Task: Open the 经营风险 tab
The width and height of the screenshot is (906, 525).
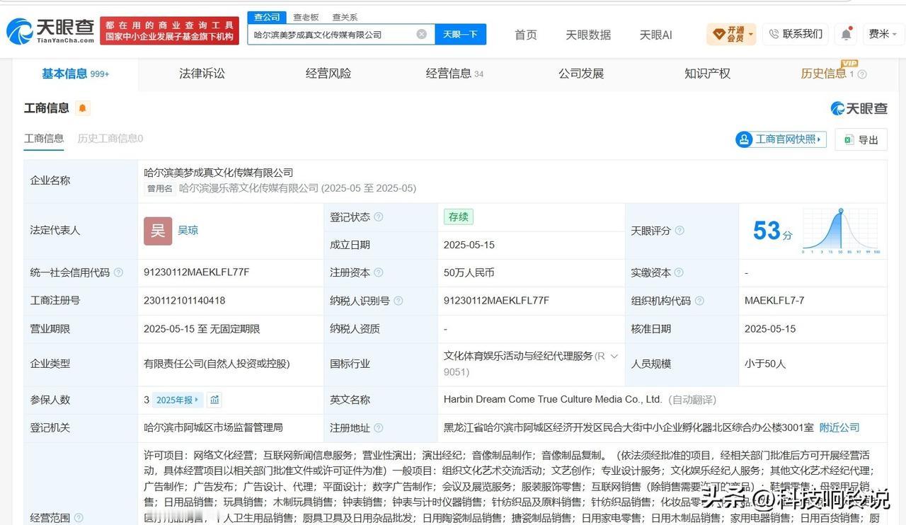Action: point(328,74)
